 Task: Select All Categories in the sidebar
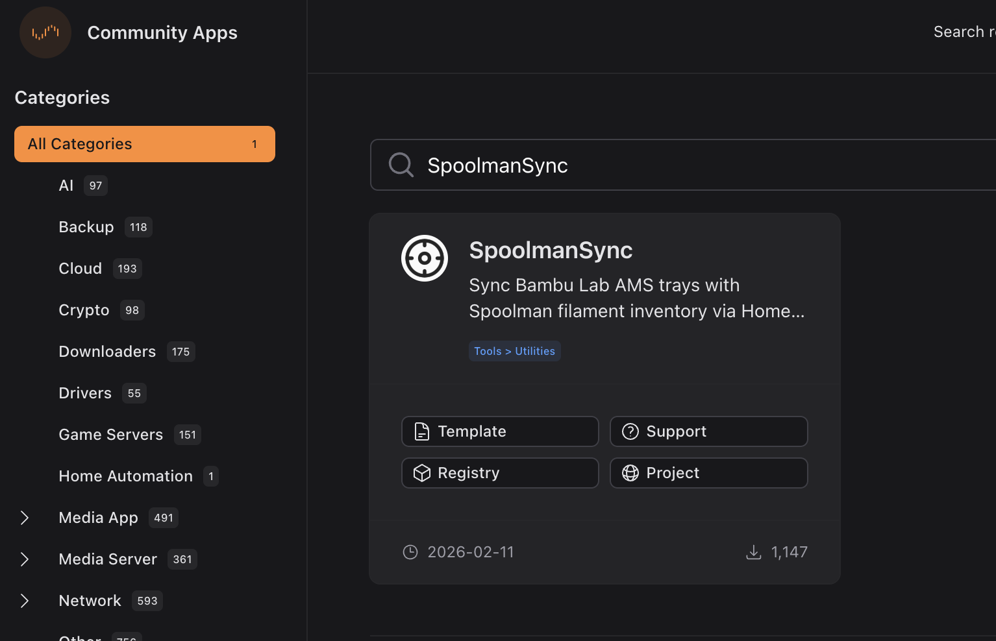coord(144,144)
